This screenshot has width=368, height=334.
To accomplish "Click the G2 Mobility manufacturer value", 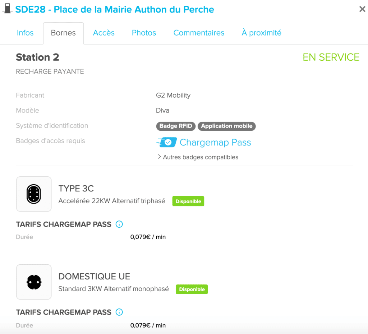I will [173, 95].
